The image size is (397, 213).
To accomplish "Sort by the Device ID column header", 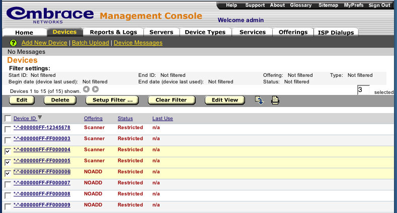I will pyautogui.click(x=25, y=118).
